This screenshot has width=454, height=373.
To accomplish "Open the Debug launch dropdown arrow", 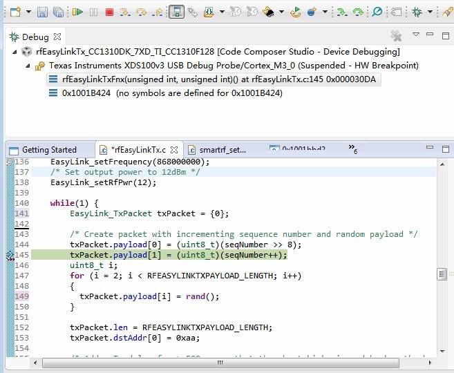I will pyautogui.click(x=431, y=12).
